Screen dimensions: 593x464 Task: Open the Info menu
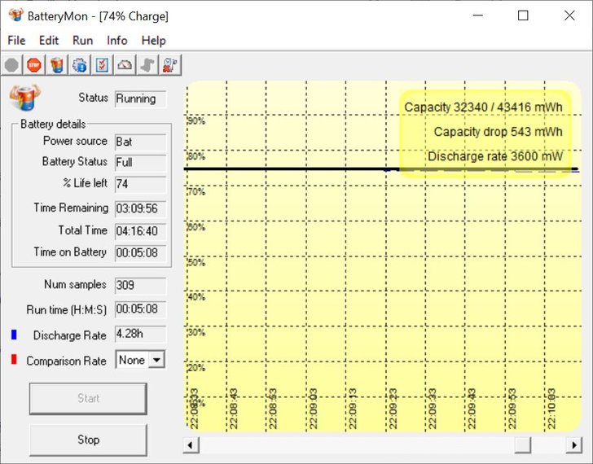click(x=116, y=41)
